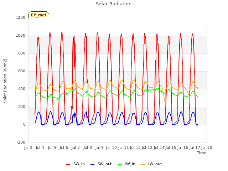Click the 0 y-axis tick label
This screenshot has width=228, height=171.
click(x=24, y=124)
